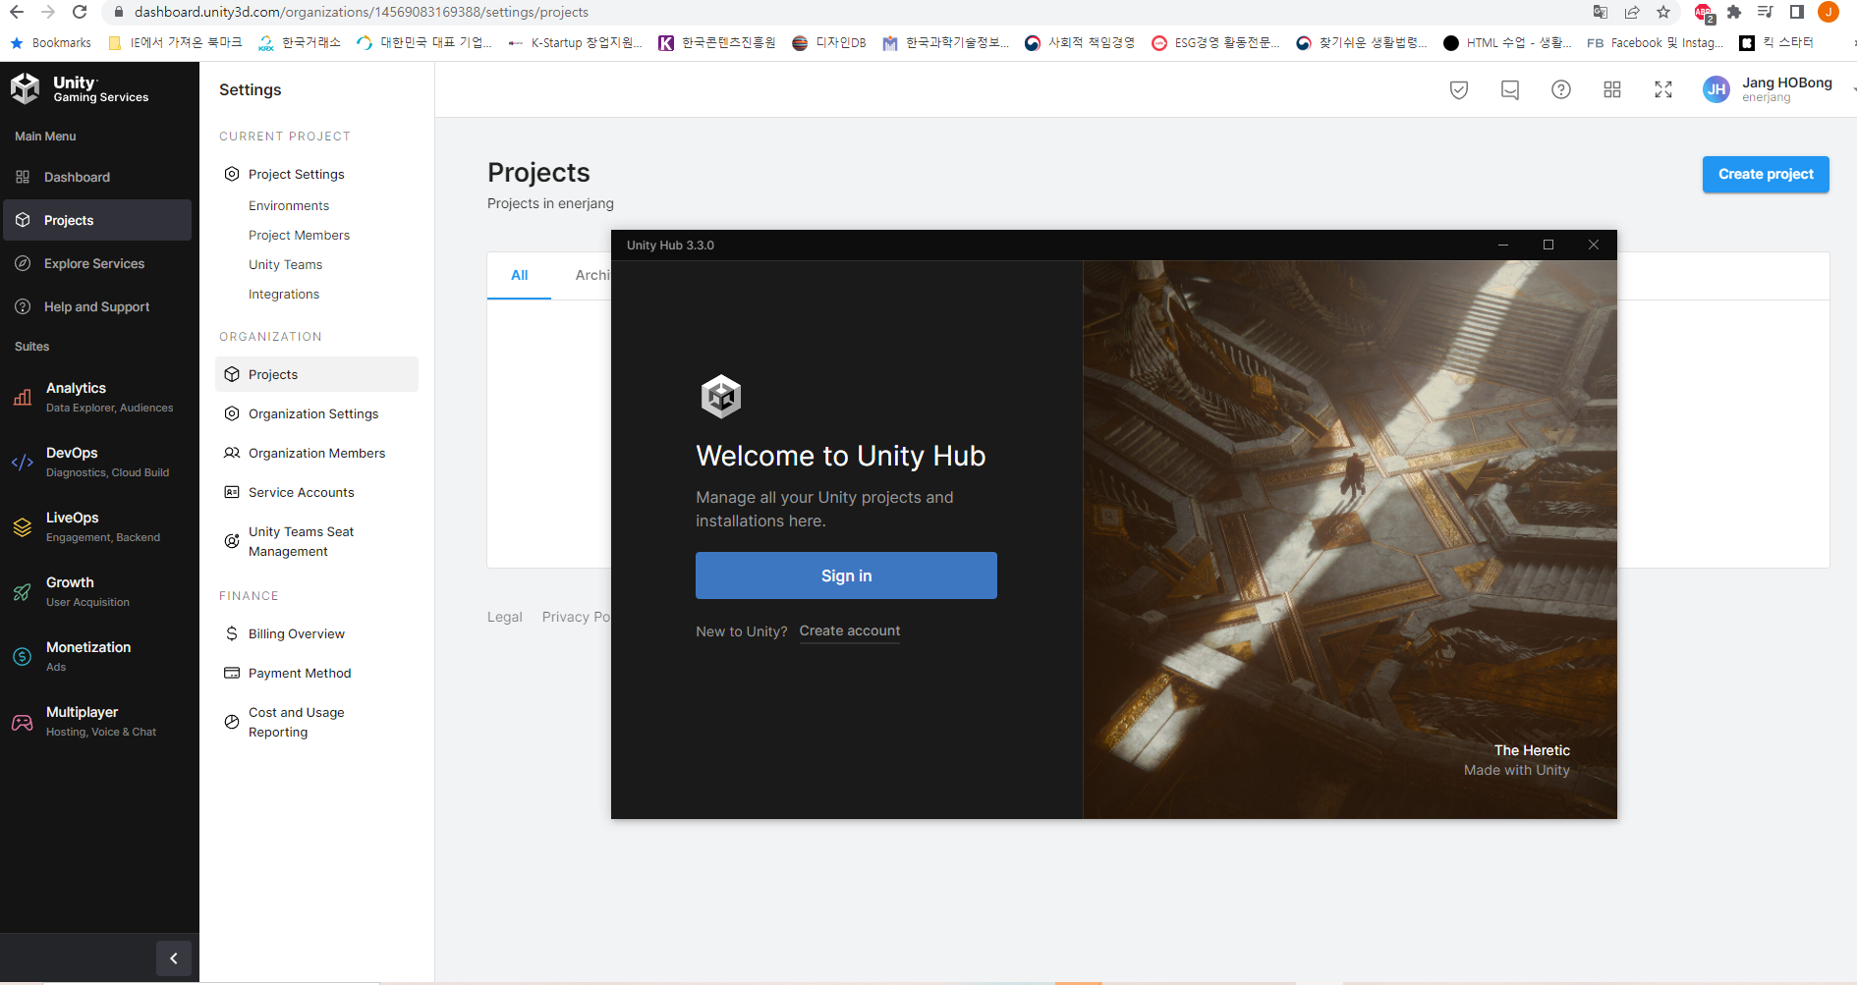Screen dimensions: 1857x985
Task: Open the Bookmarks bar folder
Action: (50, 42)
